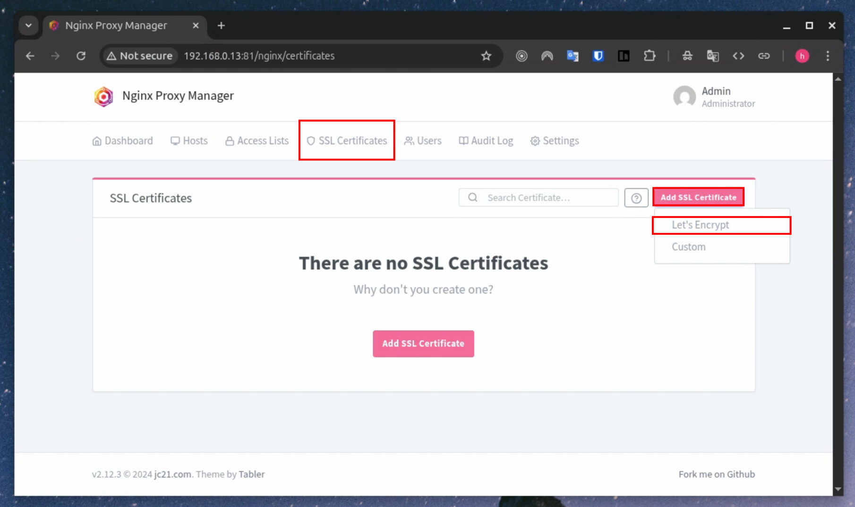Click the Nginx Proxy Manager logo icon
Image resolution: width=855 pixels, height=507 pixels.
103,96
